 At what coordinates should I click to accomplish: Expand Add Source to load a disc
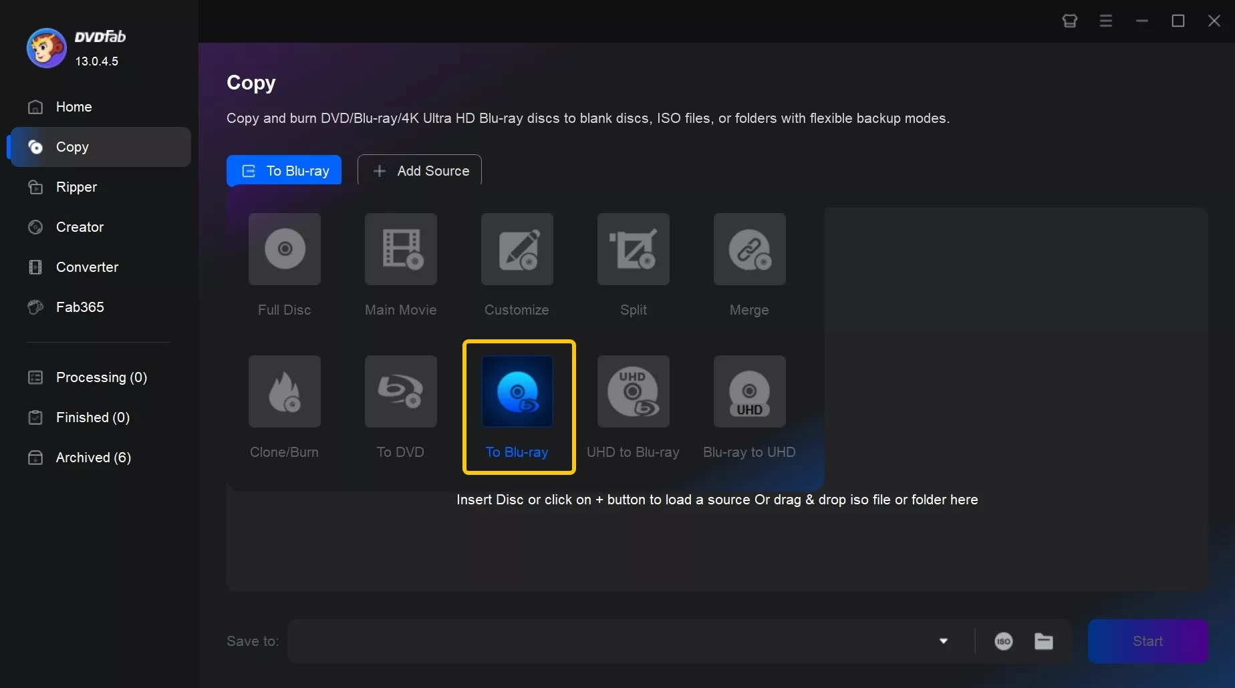coord(419,170)
